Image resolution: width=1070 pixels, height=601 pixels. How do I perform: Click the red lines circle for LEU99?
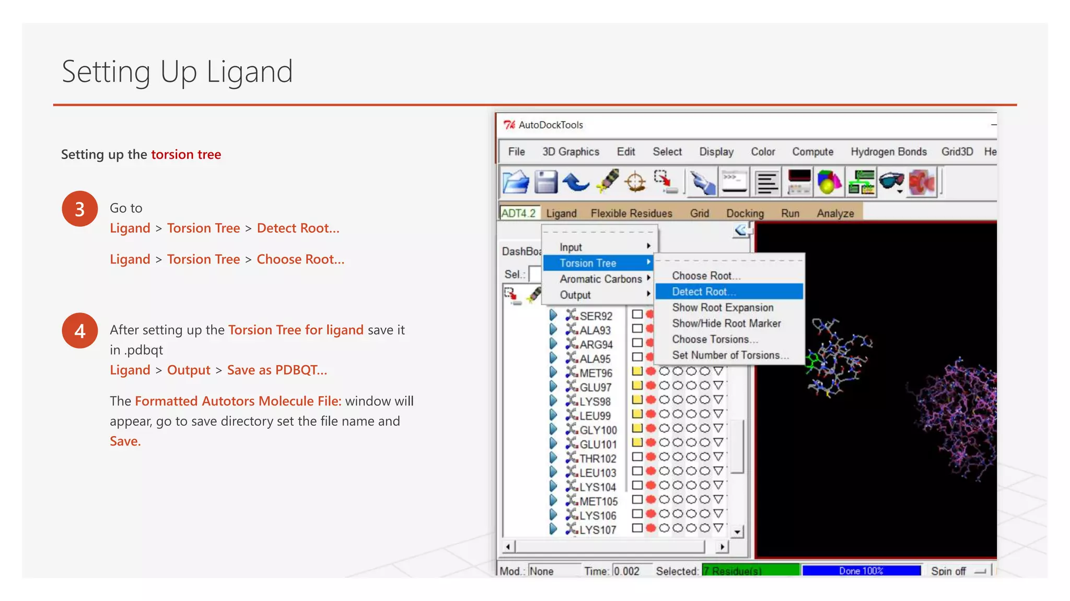(x=651, y=414)
